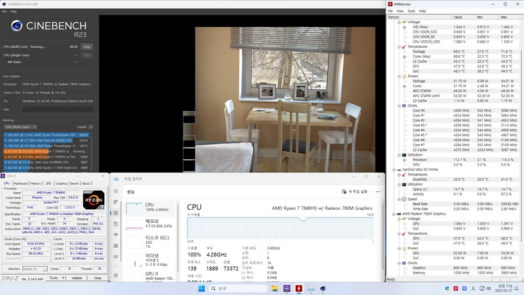Open Users icon in Task Manager sidebar
Viewport: 524px width, 295px height.
116,245
